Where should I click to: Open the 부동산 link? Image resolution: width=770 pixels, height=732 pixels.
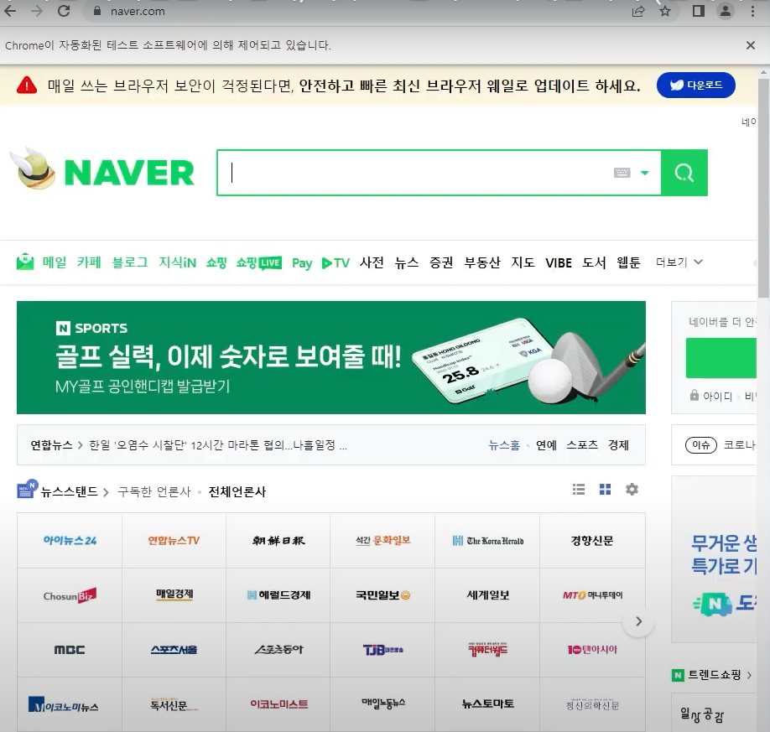point(482,262)
